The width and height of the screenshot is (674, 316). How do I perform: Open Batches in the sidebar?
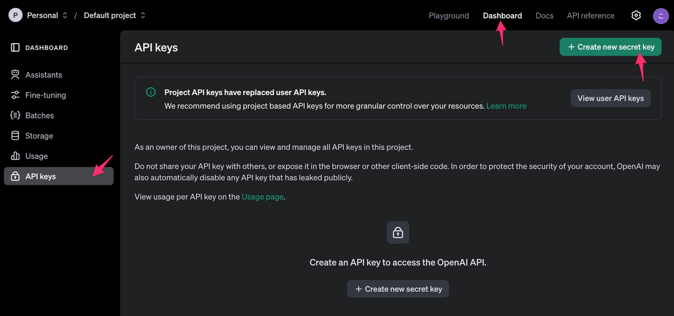39,116
